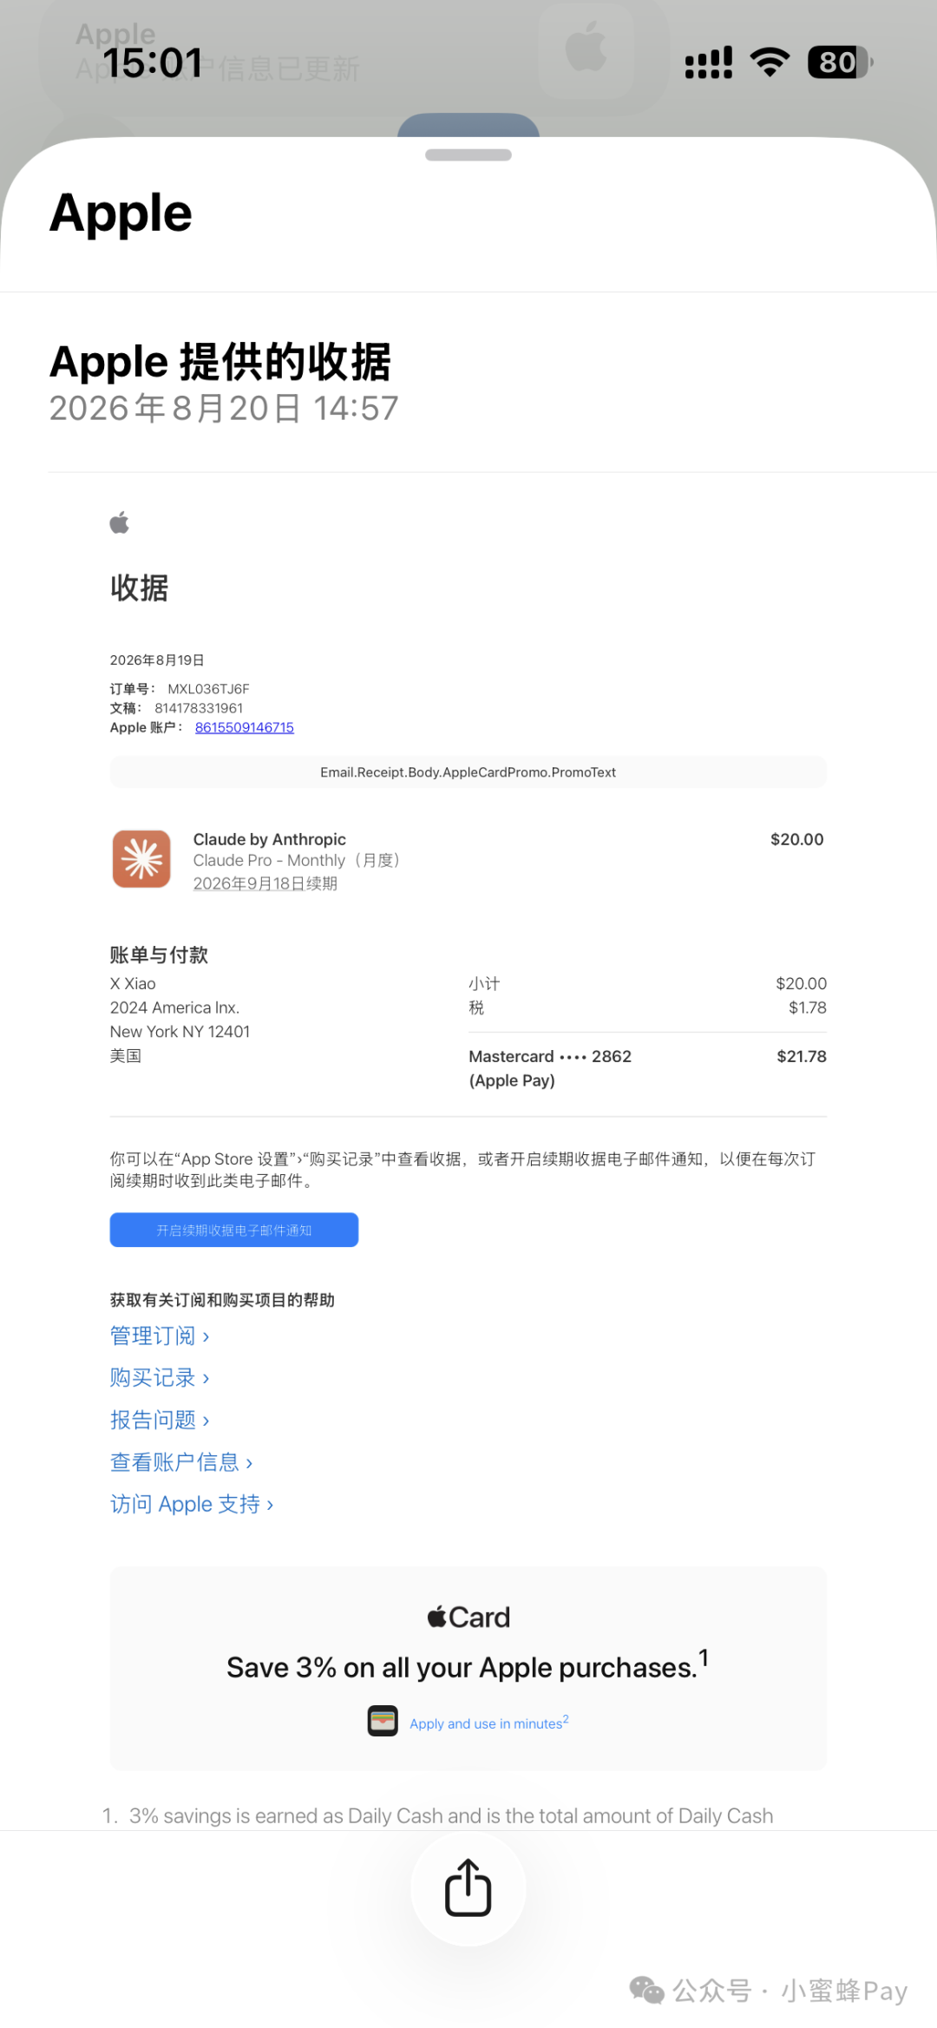Tap 开启续期收据电子邮件通知 button

[x=234, y=1230]
